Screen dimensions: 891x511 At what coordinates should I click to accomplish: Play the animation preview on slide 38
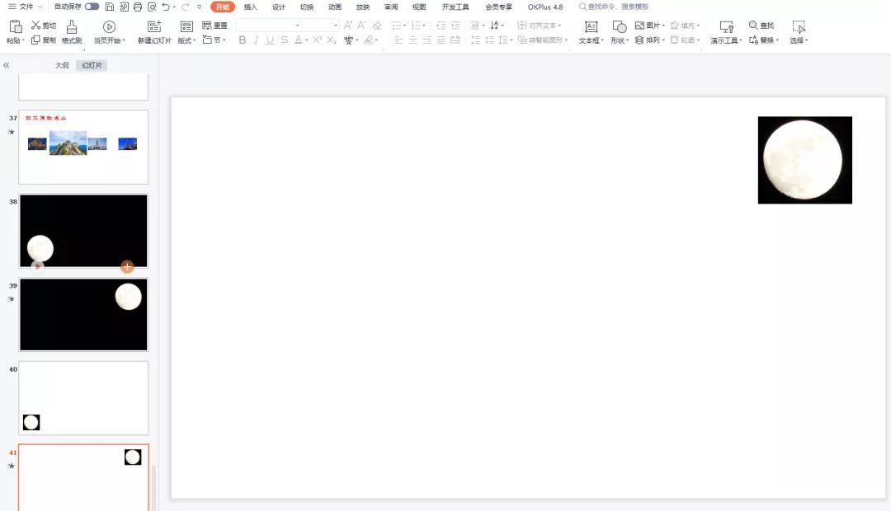(x=37, y=266)
